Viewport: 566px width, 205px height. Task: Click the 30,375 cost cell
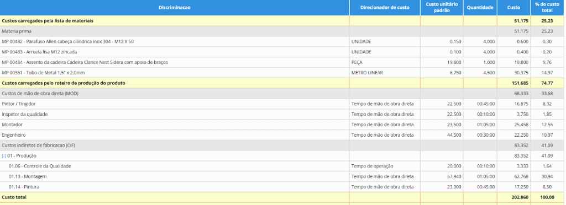point(513,73)
